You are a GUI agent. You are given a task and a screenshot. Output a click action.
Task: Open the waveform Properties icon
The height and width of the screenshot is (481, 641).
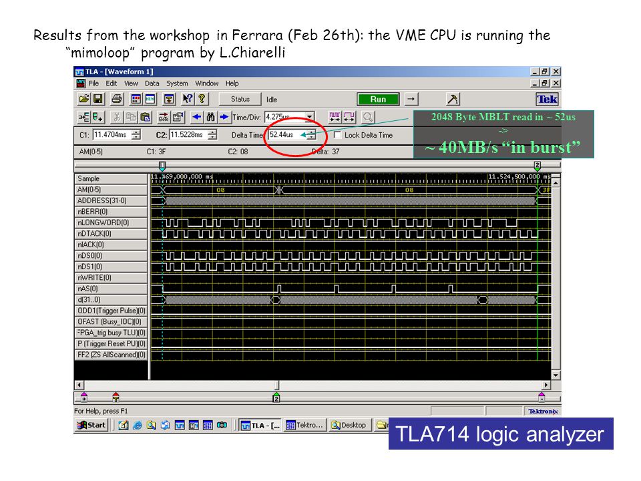coord(178,118)
